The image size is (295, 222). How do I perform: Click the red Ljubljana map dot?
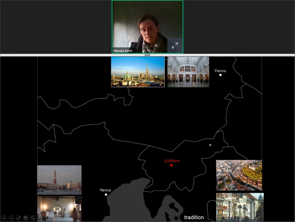[171, 166]
